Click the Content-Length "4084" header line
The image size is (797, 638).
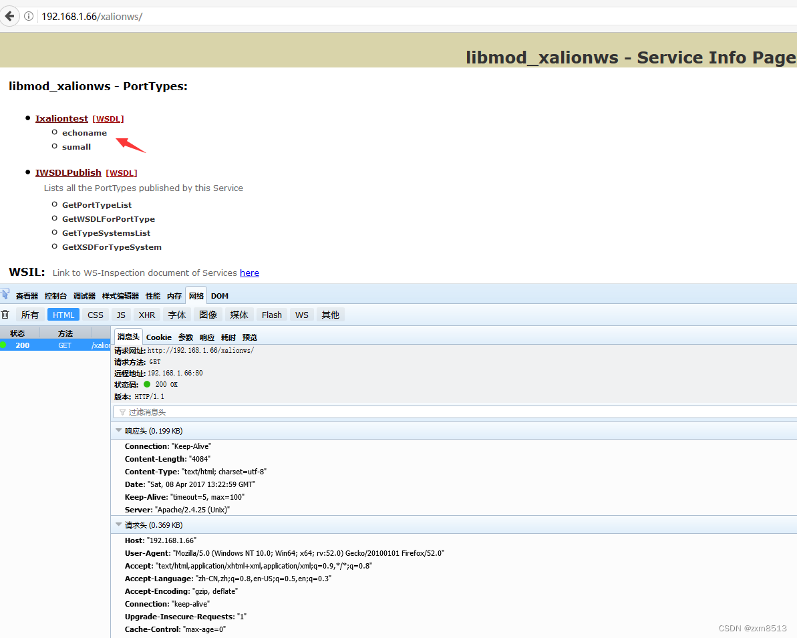pyautogui.click(x=167, y=459)
